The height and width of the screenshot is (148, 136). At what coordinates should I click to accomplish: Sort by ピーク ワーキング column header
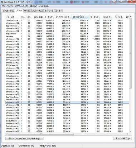click(x=63, y=17)
